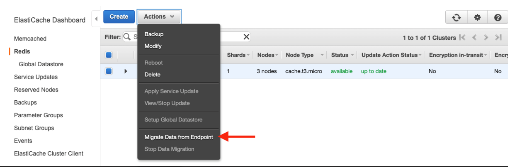Screen dimensions: 508x167
Task: Open Subnet Groups in the sidebar
Action: pyautogui.click(x=34, y=128)
